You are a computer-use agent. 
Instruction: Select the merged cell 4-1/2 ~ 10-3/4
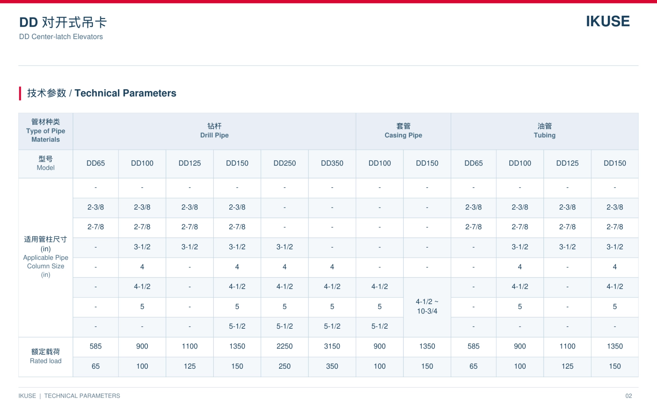tap(427, 306)
